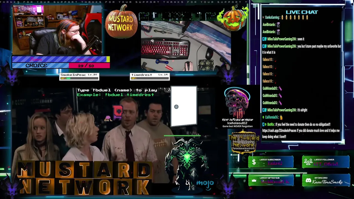Image resolution: width=354 pixels, height=199 pixels.
Task: Click the 'yea but future past' chat message
Action: [302, 49]
